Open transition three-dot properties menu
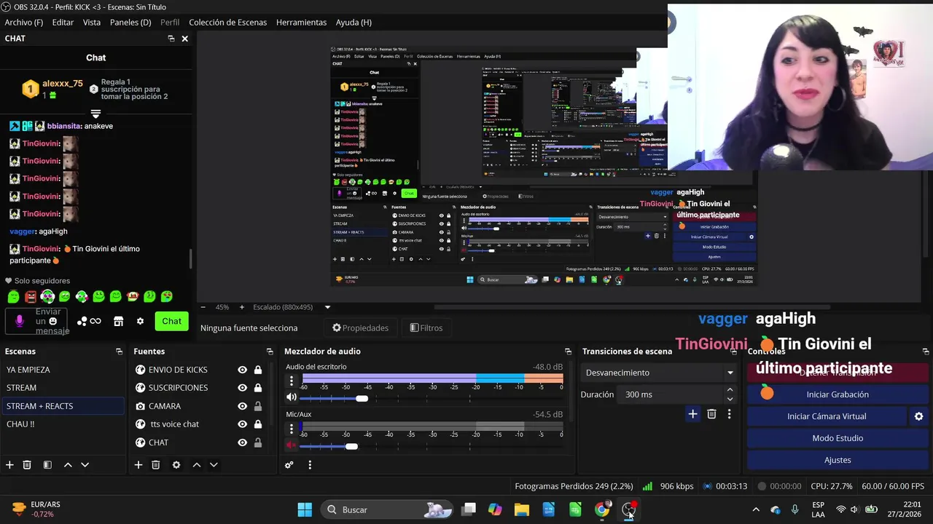The height and width of the screenshot is (524, 933). tap(729, 414)
